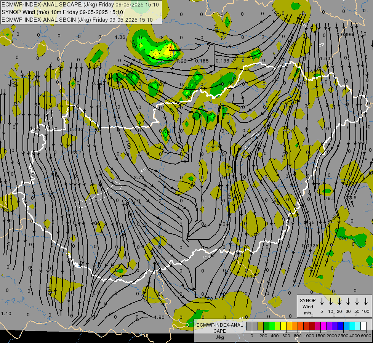The height and width of the screenshot is (343, 373).
Task: Click the 0.185 value on the map
Action: (202, 61)
